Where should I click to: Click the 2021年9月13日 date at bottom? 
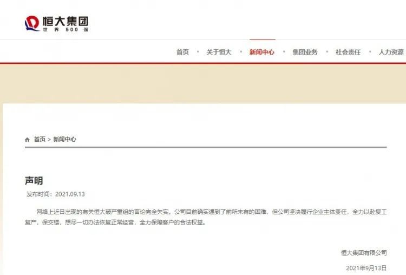coord(366,268)
